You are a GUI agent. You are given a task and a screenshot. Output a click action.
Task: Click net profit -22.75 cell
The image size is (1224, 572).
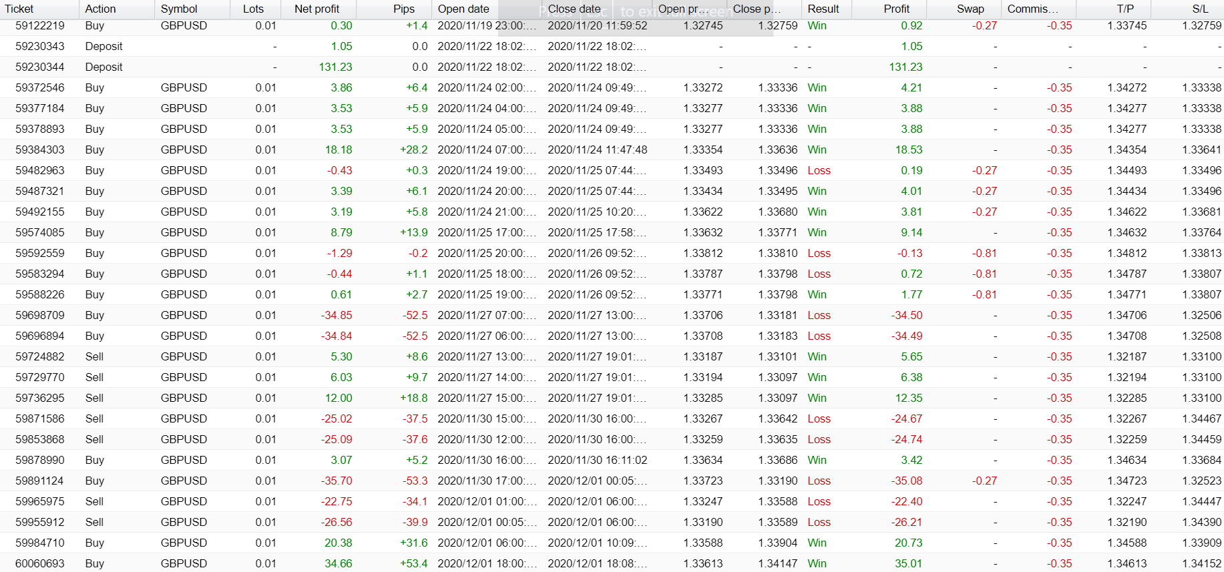[x=337, y=501]
